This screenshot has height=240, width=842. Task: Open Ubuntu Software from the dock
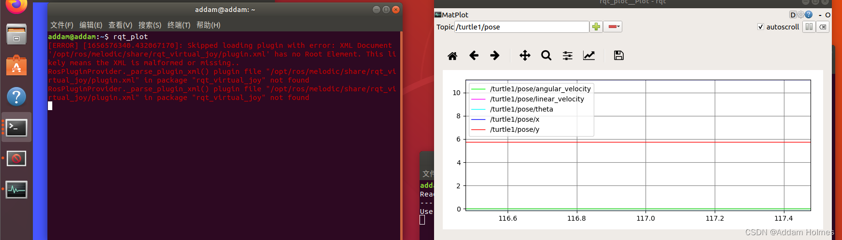16,65
